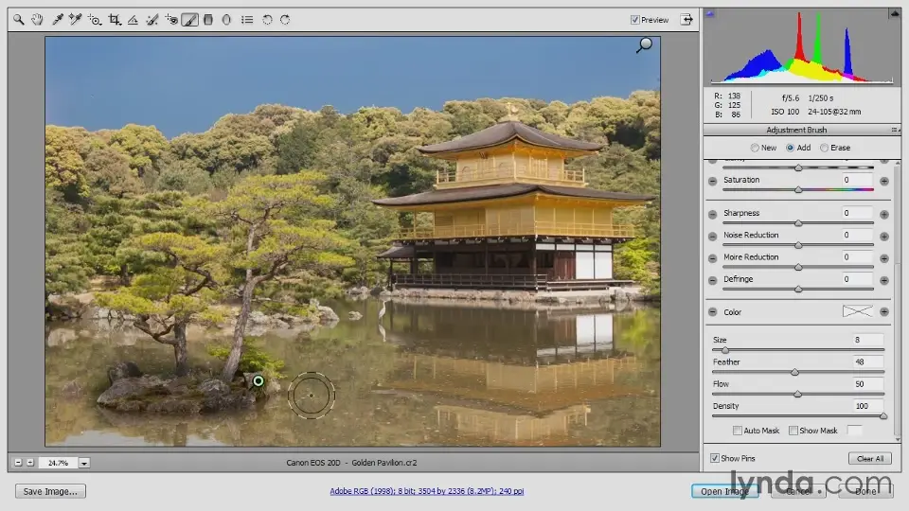The height and width of the screenshot is (511, 909).
Task: Choose the New brush radio button
Action: [755, 148]
